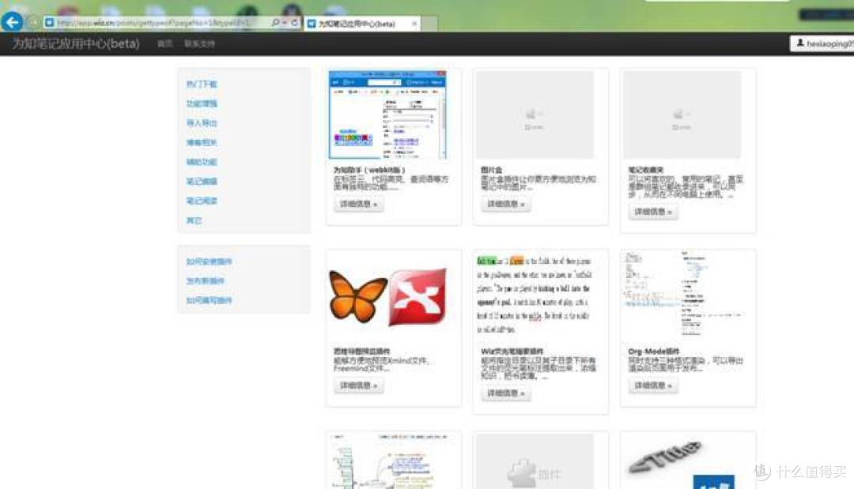Open the 联系支持 navigation item

point(199,44)
